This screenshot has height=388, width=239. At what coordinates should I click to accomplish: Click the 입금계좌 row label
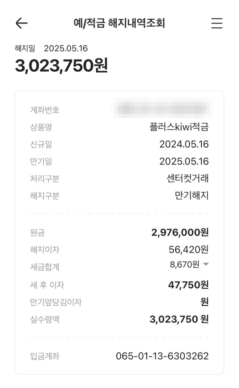(45, 356)
